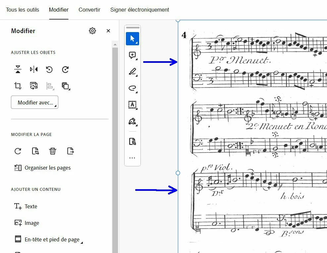Click the 'Per Menuet' title in score
The height and width of the screenshot is (253, 327).
click(240, 60)
